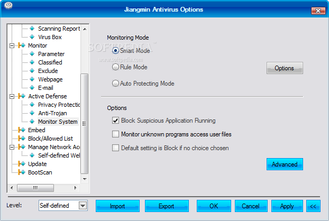Close the Jiangmin Antivirus Options window
This screenshot has height=221, width=329.
point(318,11)
